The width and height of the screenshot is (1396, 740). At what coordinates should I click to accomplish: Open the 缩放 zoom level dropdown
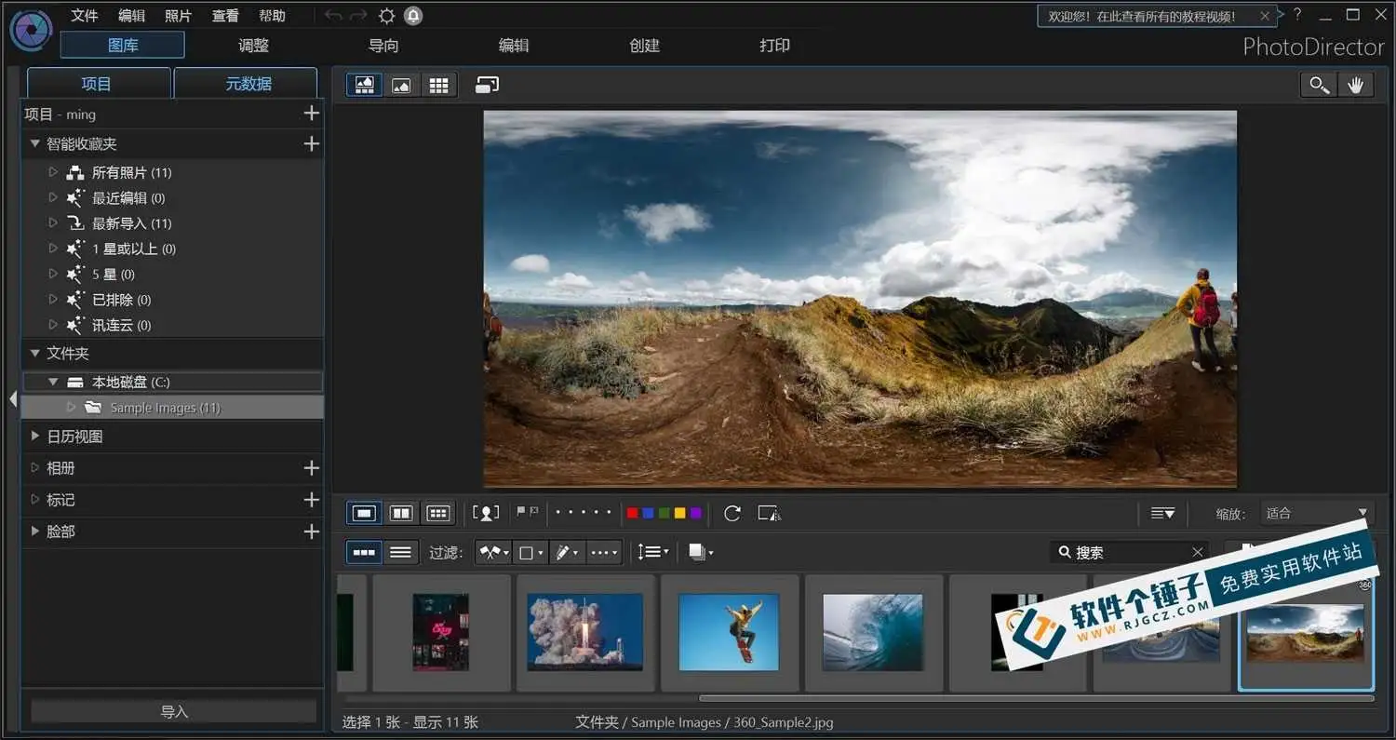[x=1317, y=513]
